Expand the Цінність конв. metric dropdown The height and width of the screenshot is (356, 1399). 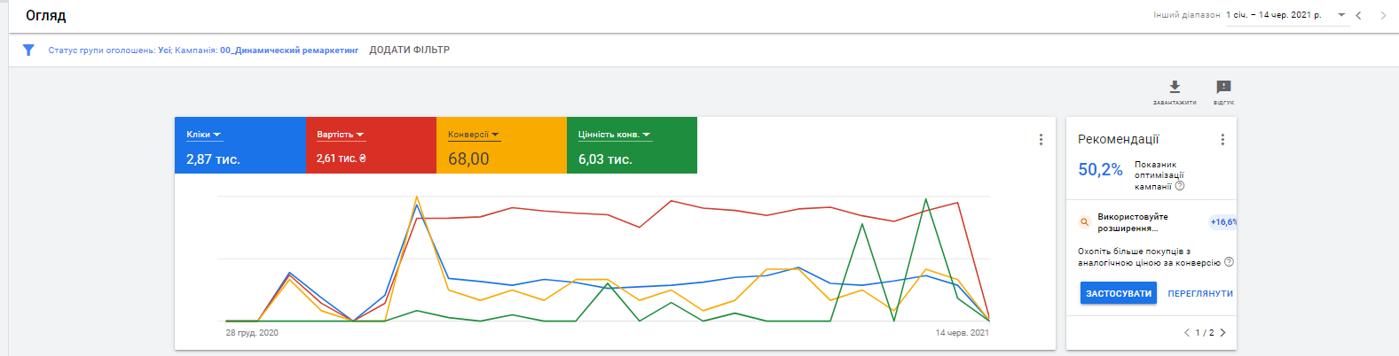647,135
